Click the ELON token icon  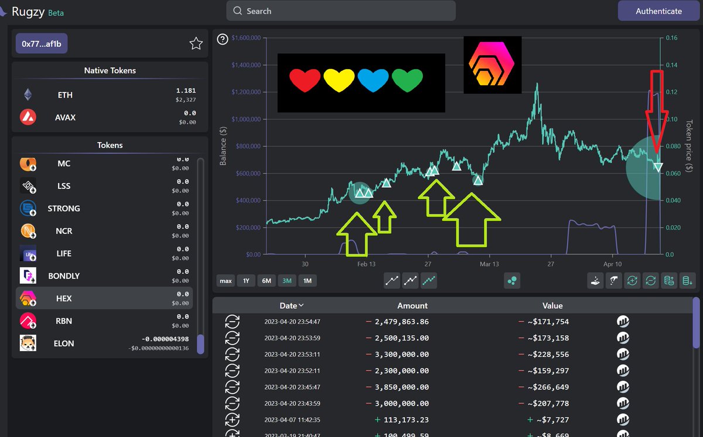pos(28,343)
